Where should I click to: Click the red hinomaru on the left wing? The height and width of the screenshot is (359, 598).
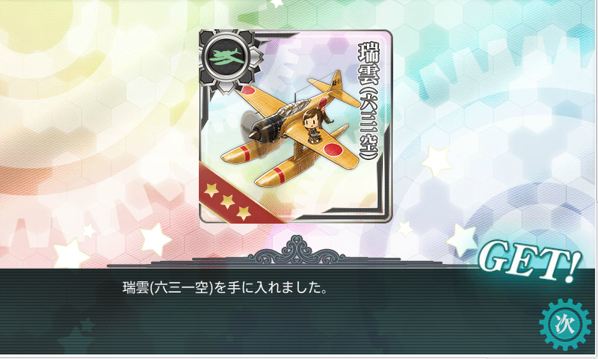[249, 90]
